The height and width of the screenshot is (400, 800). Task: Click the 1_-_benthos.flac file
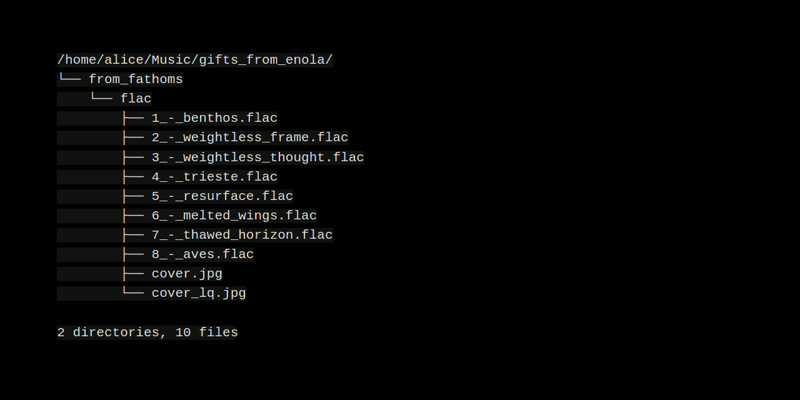point(214,118)
